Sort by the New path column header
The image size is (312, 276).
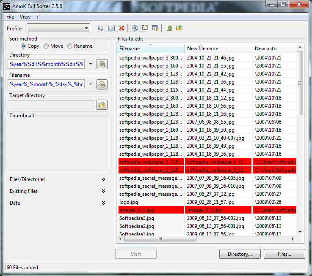pyautogui.click(x=274, y=49)
